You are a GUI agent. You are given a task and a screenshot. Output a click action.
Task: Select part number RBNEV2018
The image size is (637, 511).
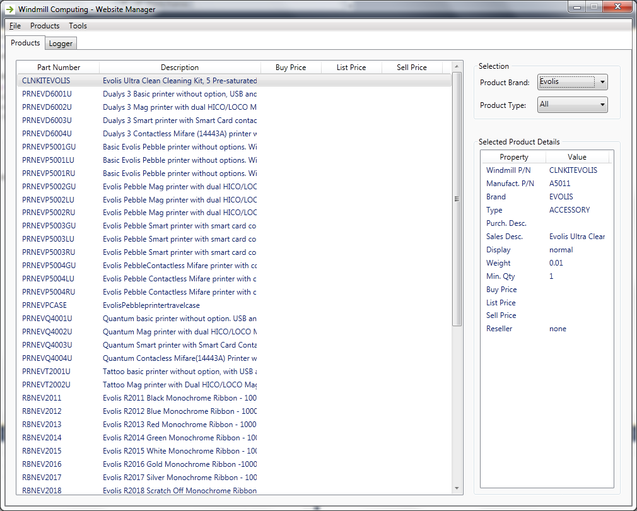[x=42, y=491]
